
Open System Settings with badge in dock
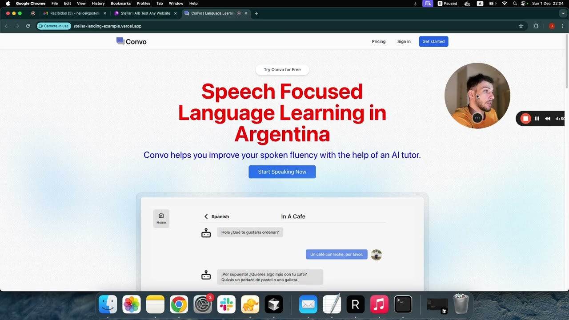tap(203, 304)
